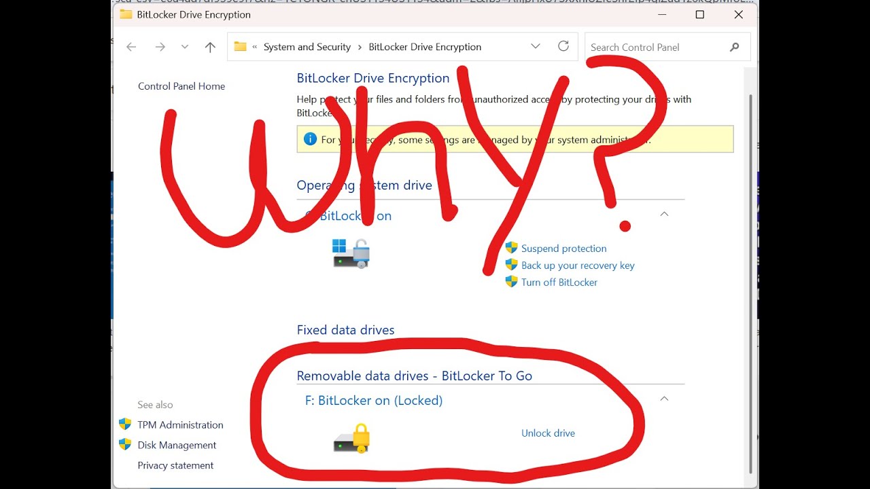This screenshot has height=489, width=870.
Task: Click F: BitLocker on (Locked) drive entry
Action: coord(374,401)
